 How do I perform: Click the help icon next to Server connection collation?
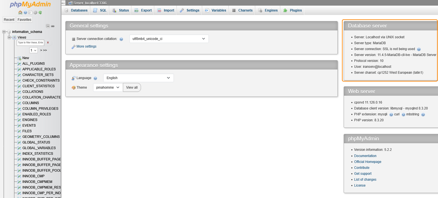pyautogui.click(x=121, y=39)
